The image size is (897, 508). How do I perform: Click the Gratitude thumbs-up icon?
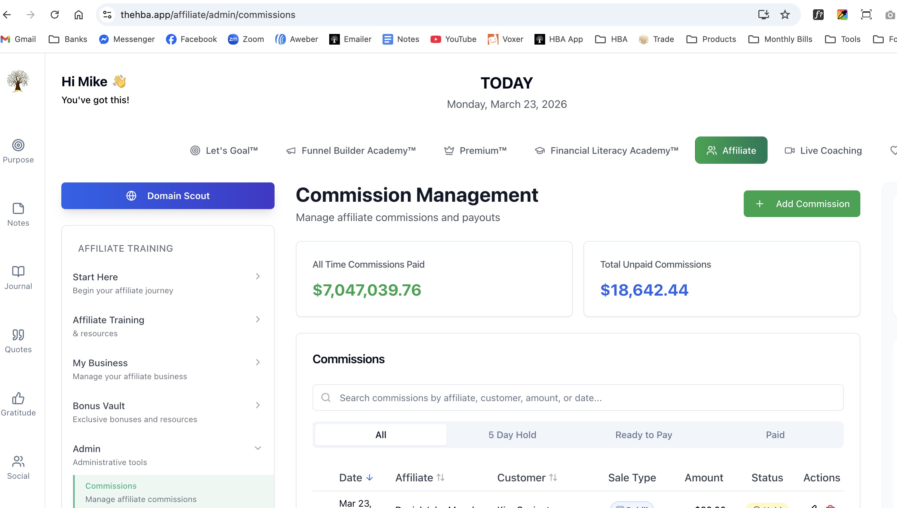(x=18, y=398)
